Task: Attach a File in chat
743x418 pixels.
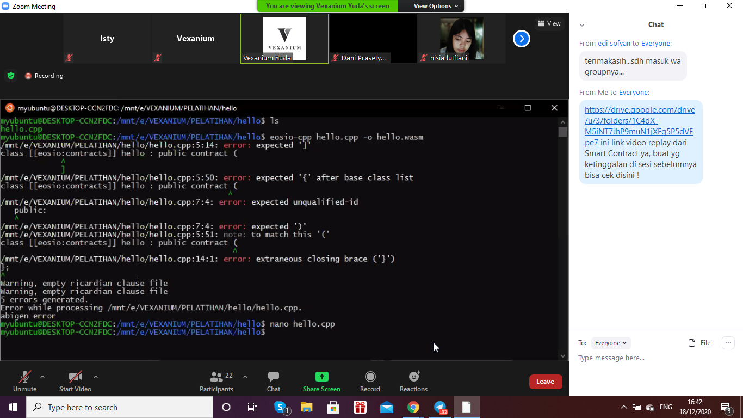Action: [699, 343]
